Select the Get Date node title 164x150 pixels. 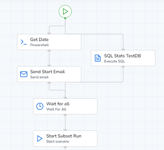[x=40, y=40]
